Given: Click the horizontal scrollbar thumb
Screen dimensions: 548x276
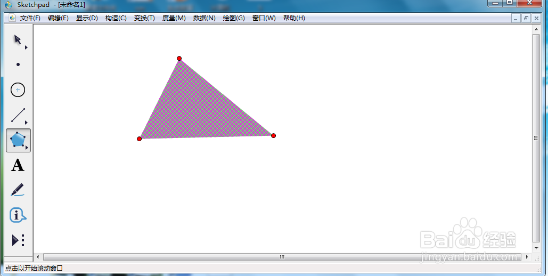Looking at the screenshot, I should click(282, 257).
